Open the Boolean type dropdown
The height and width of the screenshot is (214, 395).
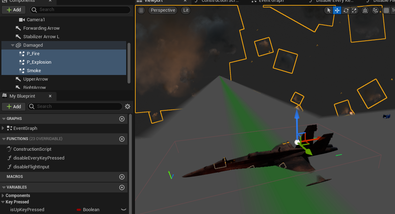click(x=91, y=210)
